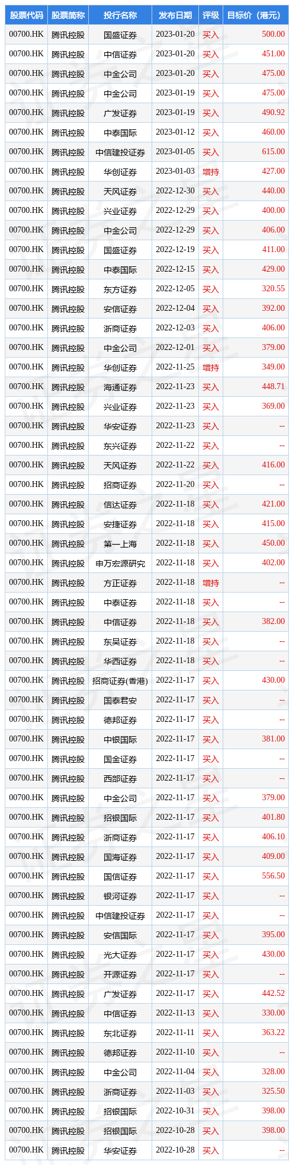Select 东北证券 target price 363.22
This screenshot has width=289, height=1165.
coord(273,1033)
